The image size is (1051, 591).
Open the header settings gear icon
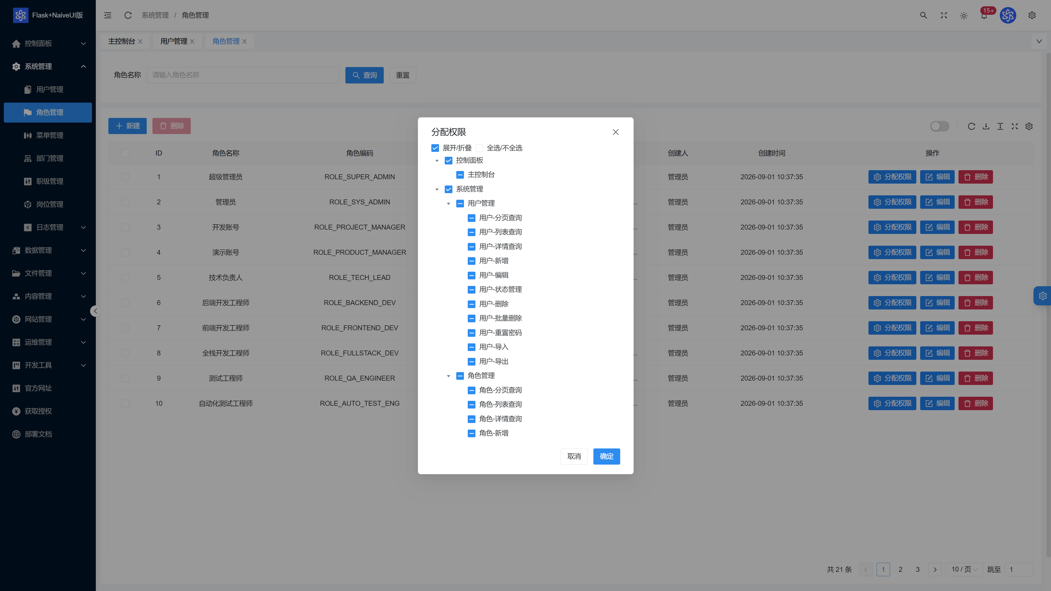click(x=1032, y=15)
